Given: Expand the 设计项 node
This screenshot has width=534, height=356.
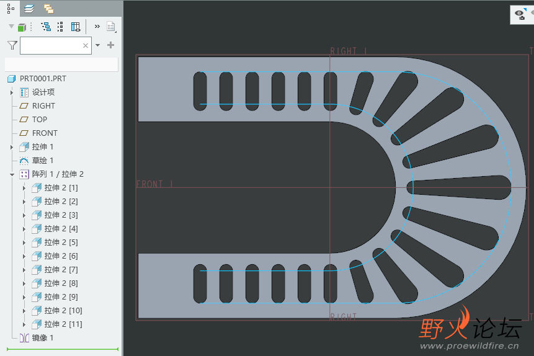Looking at the screenshot, I should tap(12, 92).
